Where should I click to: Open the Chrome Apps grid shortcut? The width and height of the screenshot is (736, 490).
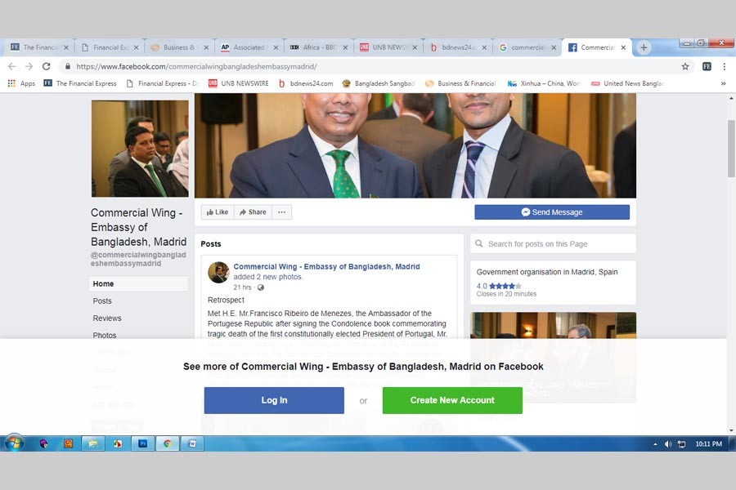21,83
